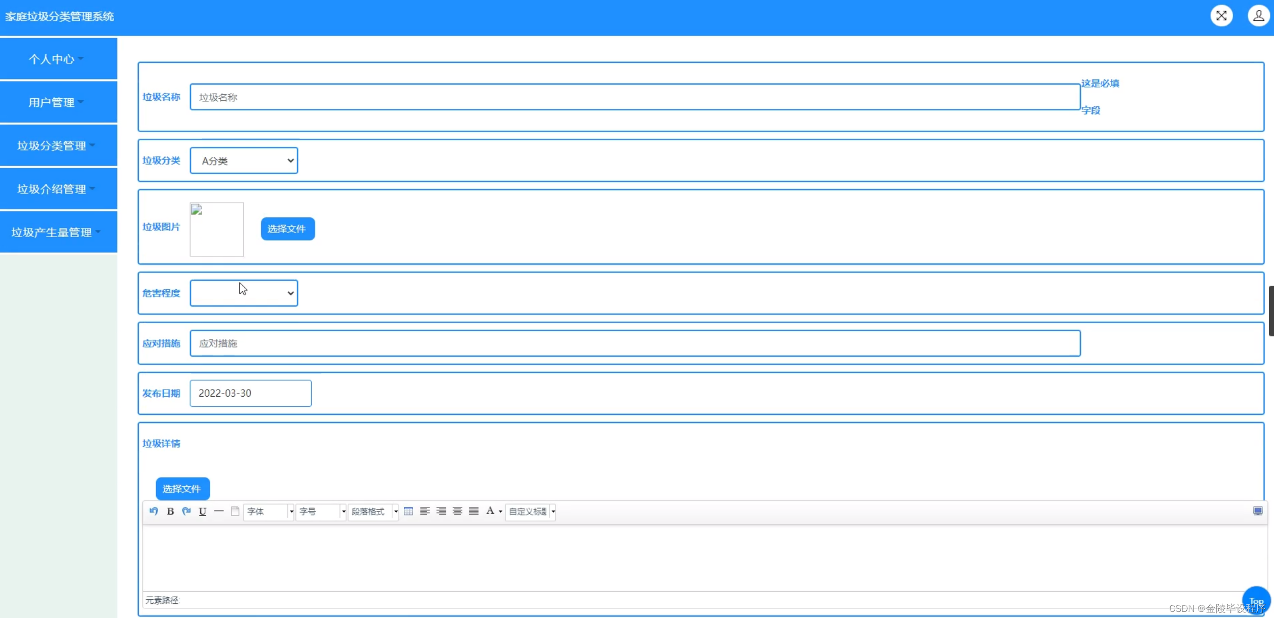The image size is (1274, 618).
Task: Click the expand fullscreen icon in header
Action: tap(1221, 16)
